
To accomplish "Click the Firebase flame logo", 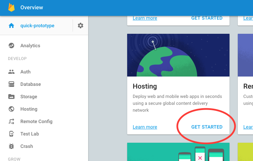I will click(x=11, y=7).
